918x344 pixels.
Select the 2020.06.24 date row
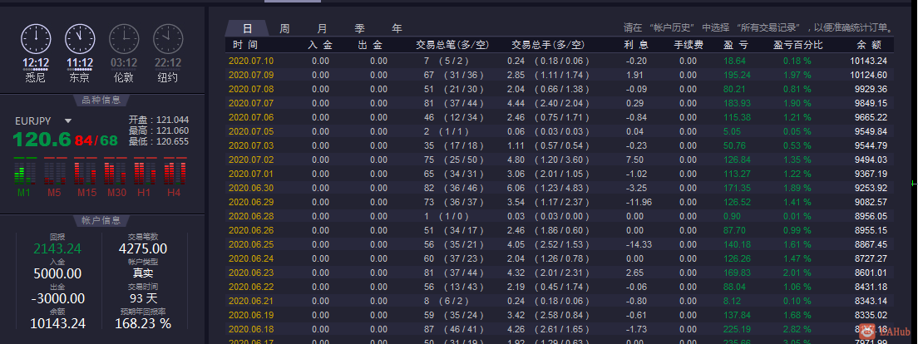click(x=559, y=258)
